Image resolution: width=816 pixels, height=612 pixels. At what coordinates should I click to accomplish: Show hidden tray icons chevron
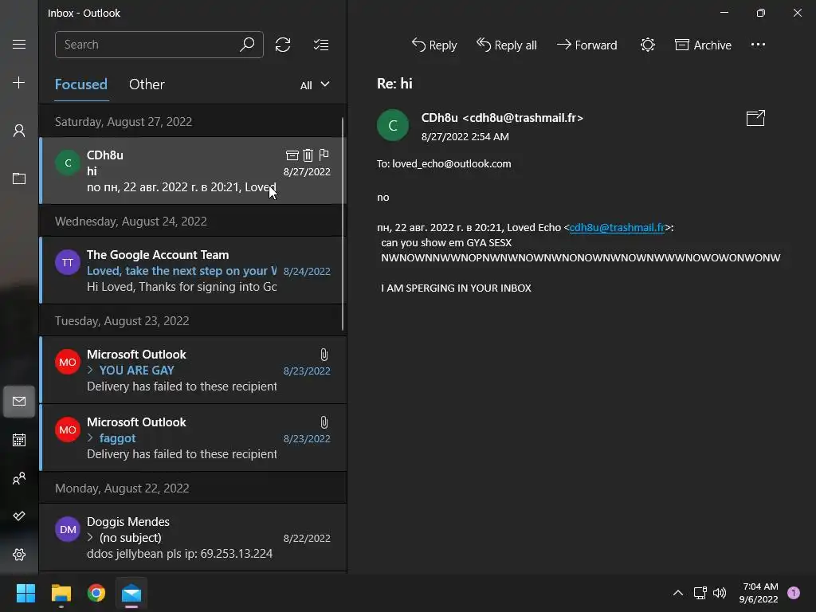tap(678, 593)
